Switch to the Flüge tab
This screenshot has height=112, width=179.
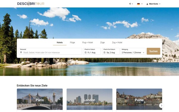tap(72, 42)
